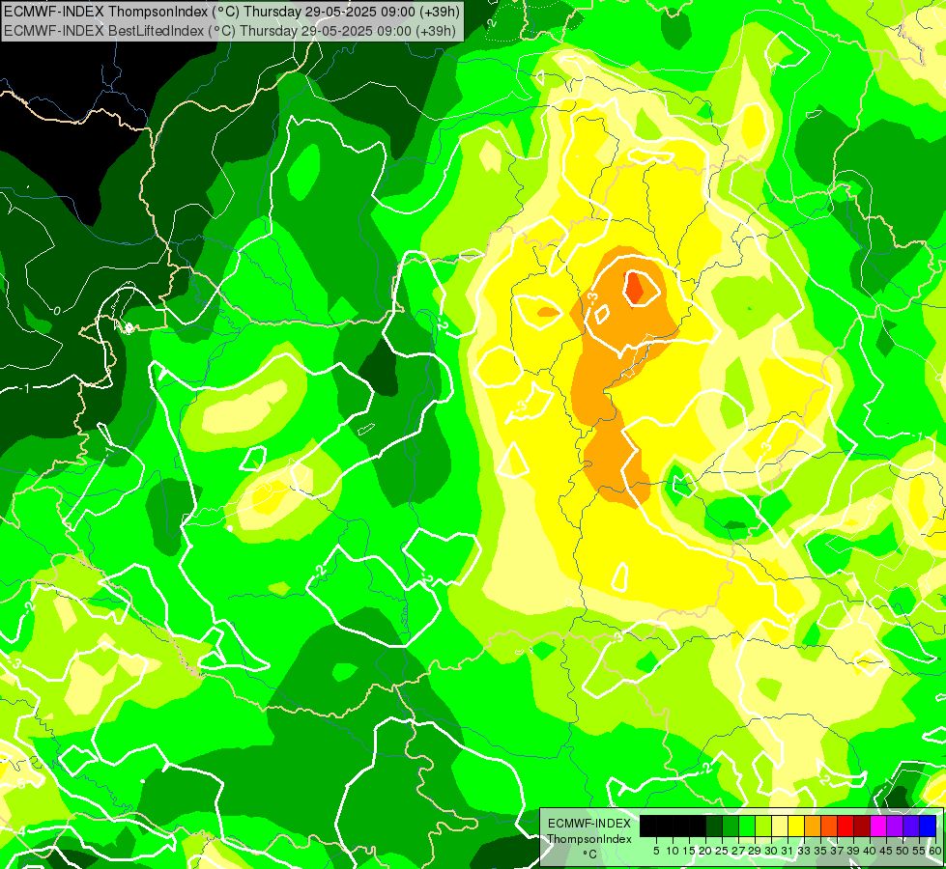This screenshot has height=869, width=946.
Task: Click the ThompsonIndex title line at top
Action: click(x=232, y=11)
